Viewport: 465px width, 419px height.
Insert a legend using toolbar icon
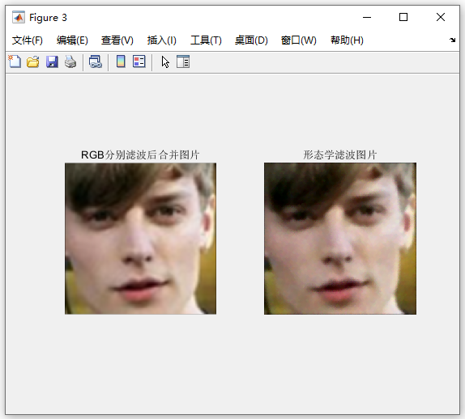click(x=139, y=61)
